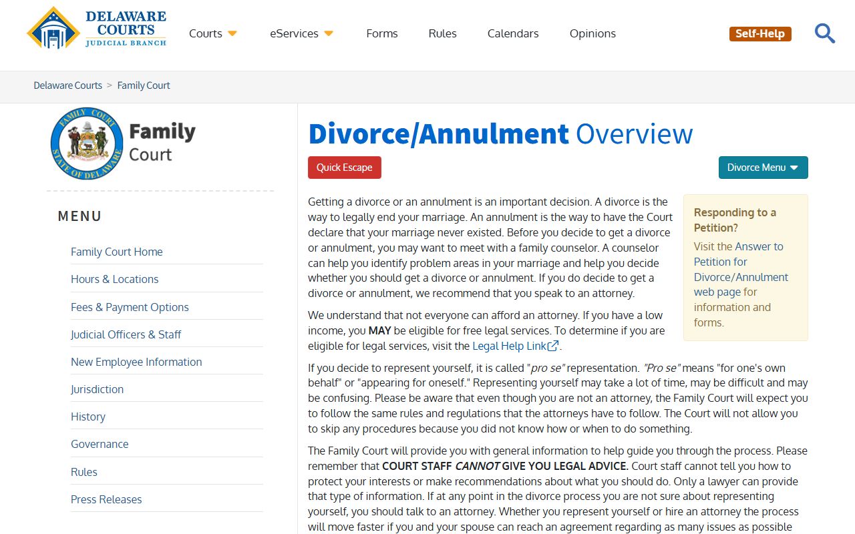Click the Delaware Courts Judicial Branch logo
The width and height of the screenshot is (855, 534).
97,28
